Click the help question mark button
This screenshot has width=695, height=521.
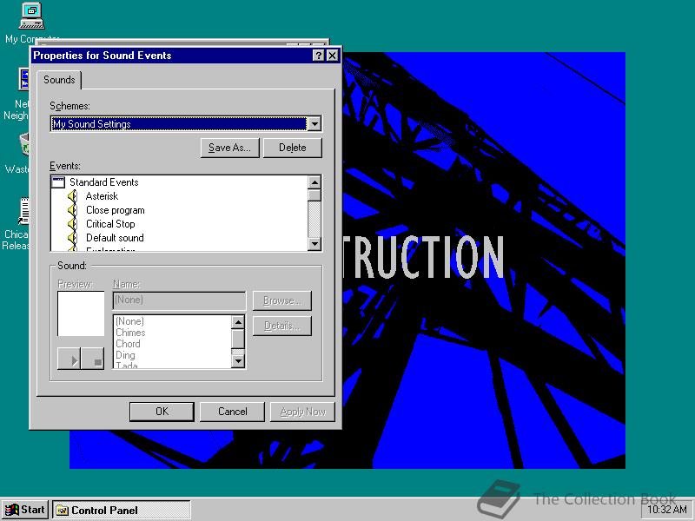tap(318, 56)
